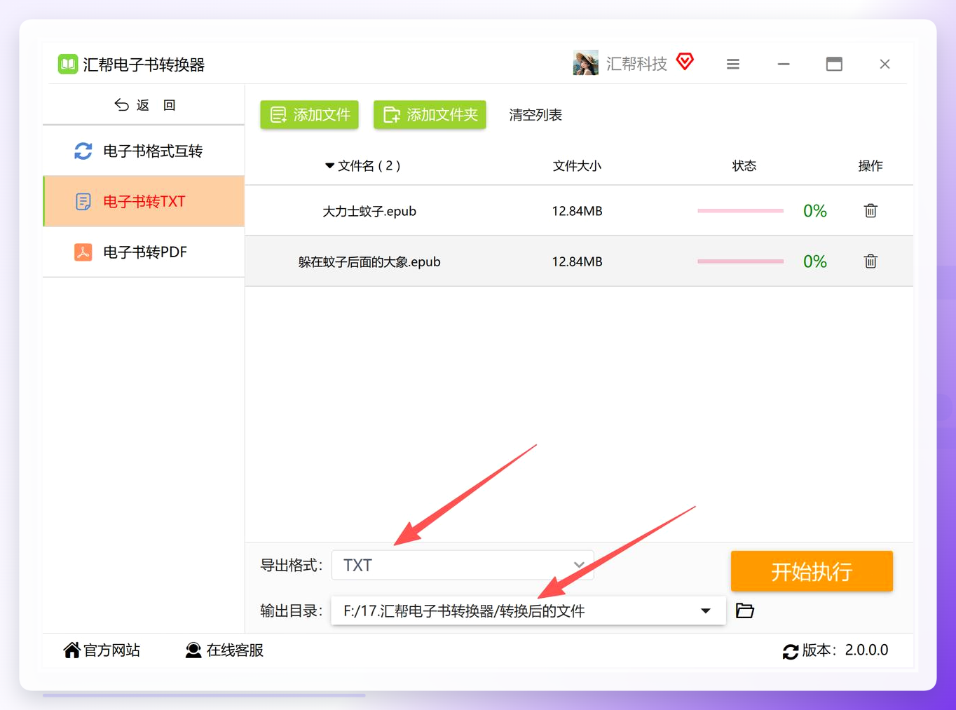
Task: Click the size cell of 大力士蚊子.epub
Action: click(577, 211)
